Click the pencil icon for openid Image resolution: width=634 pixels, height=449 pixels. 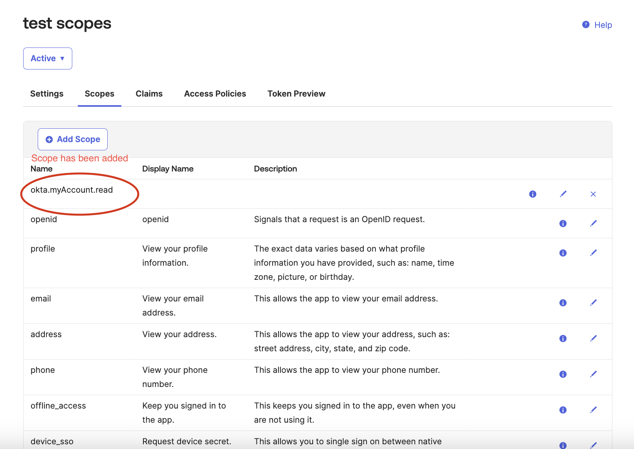tap(593, 223)
